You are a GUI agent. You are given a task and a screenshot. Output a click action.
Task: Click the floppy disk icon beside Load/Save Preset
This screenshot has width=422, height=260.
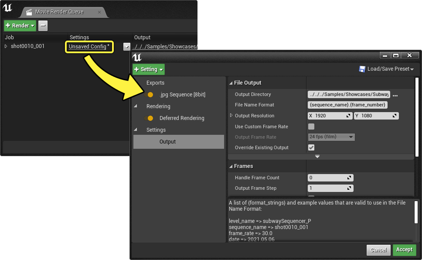coord(362,69)
